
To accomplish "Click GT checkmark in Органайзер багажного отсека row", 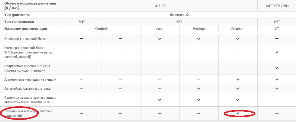I will (x=277, y=88).
